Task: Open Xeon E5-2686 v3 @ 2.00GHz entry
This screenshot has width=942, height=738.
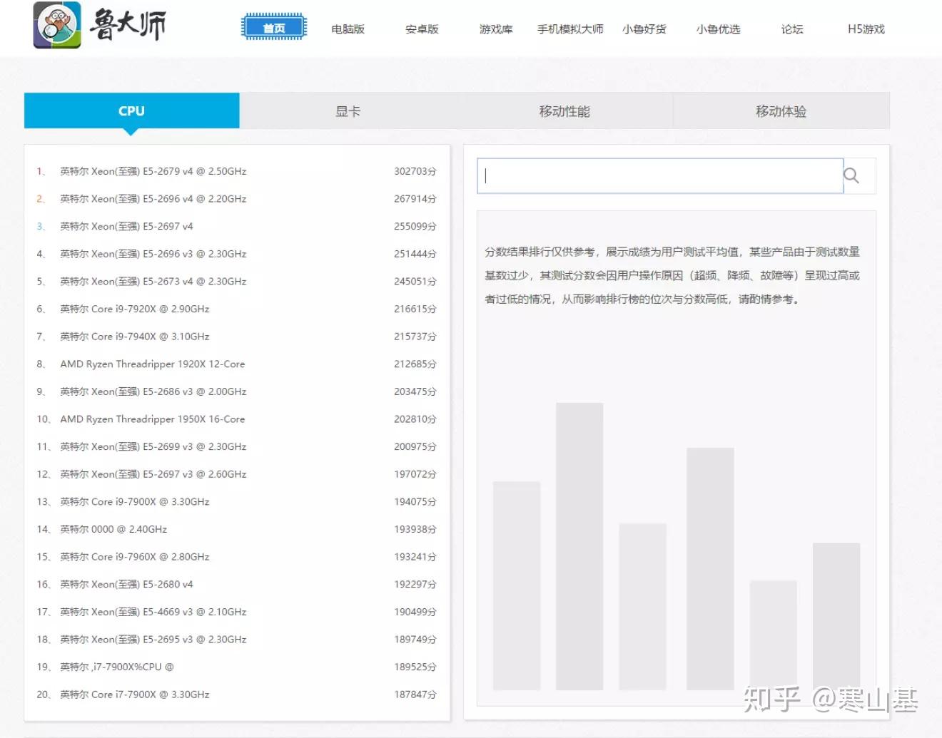Action: 236,391
